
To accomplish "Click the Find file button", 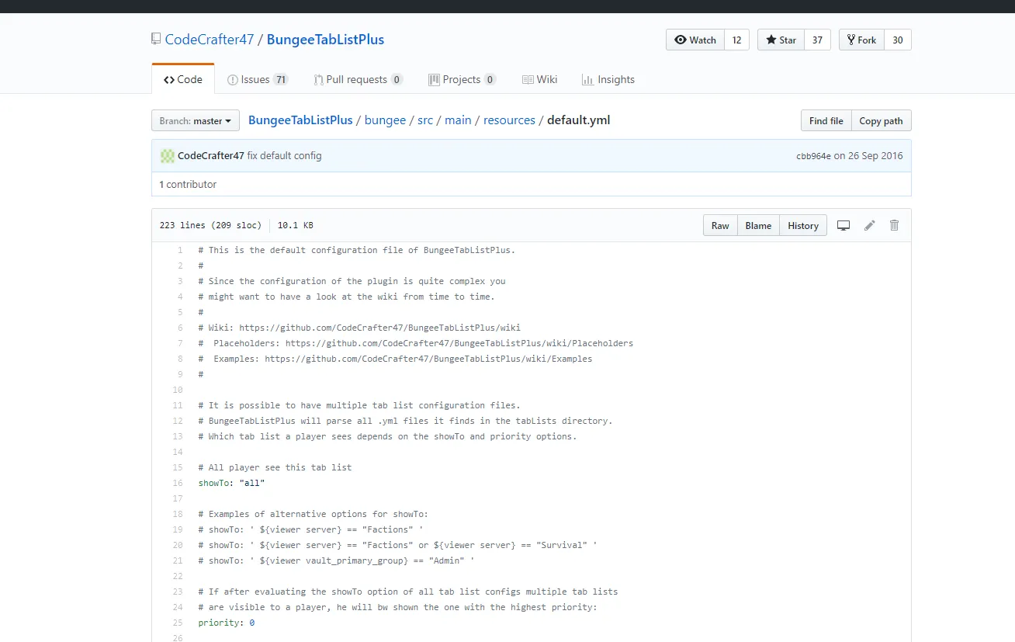I will click(826, 121).
